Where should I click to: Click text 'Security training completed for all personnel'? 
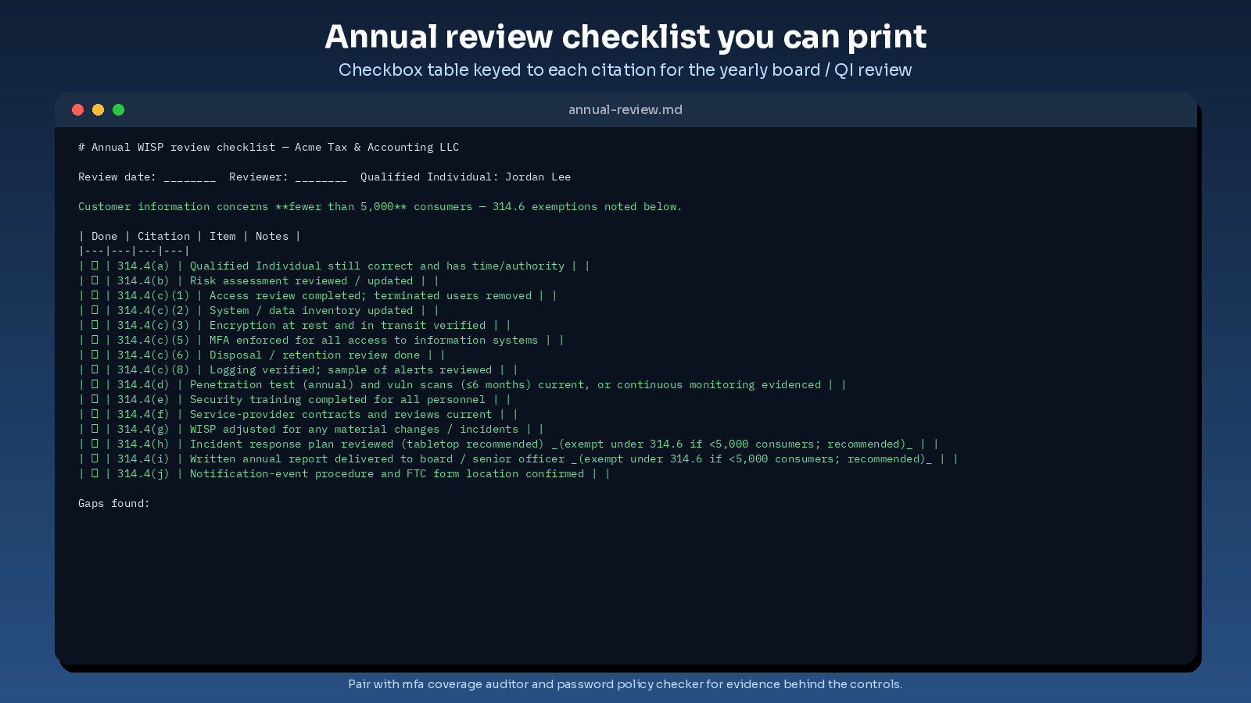pos(338,399)
